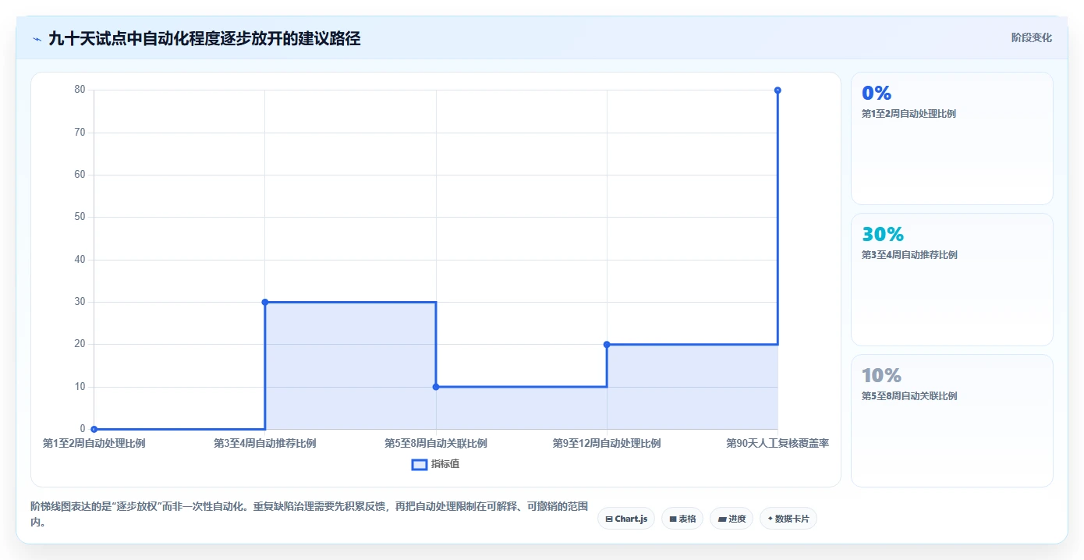Select the Chart.js tag

(x=626, y=519)
